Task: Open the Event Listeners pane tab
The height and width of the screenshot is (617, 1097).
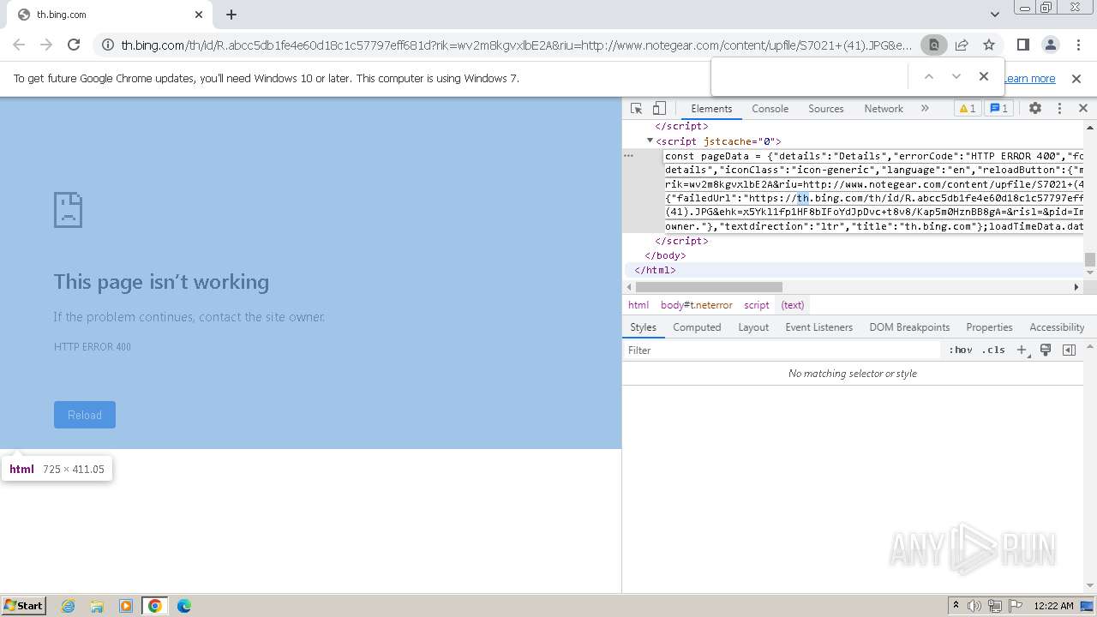Action: (818, 327)
